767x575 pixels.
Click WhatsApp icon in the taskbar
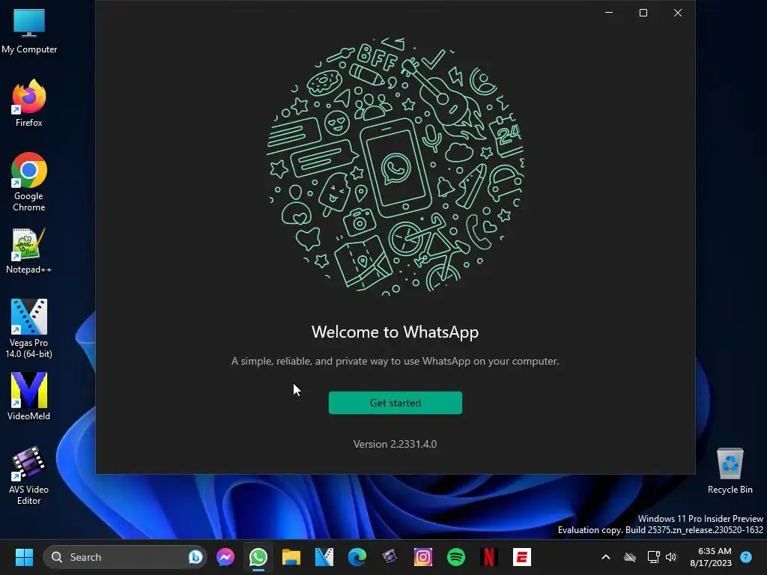pos(258,557)
